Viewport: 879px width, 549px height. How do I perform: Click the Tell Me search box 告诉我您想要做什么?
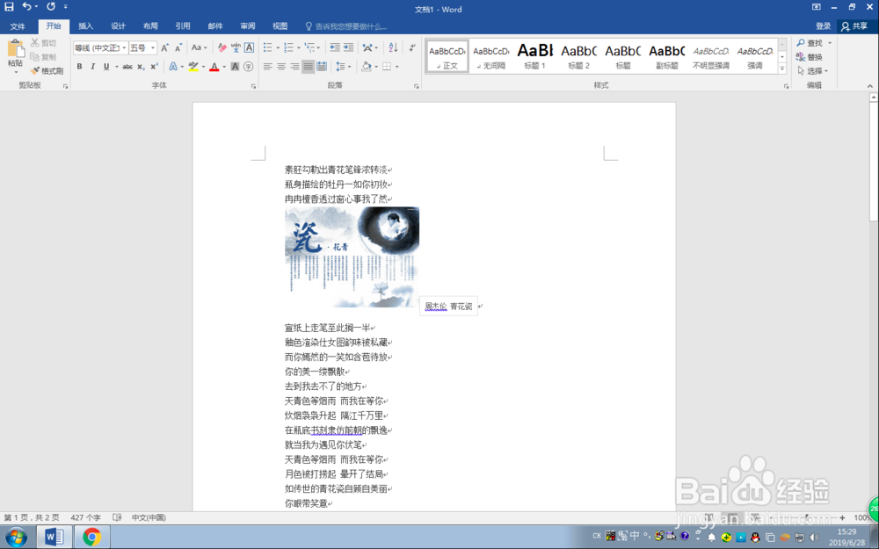click(x=346, y=26)
